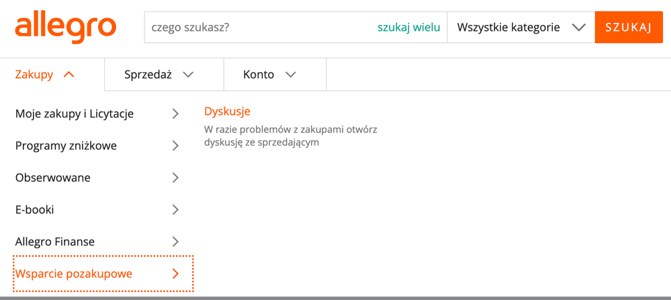Click the chevron next to Zakupy
The image size is (671, 300).
pos(69,74)
